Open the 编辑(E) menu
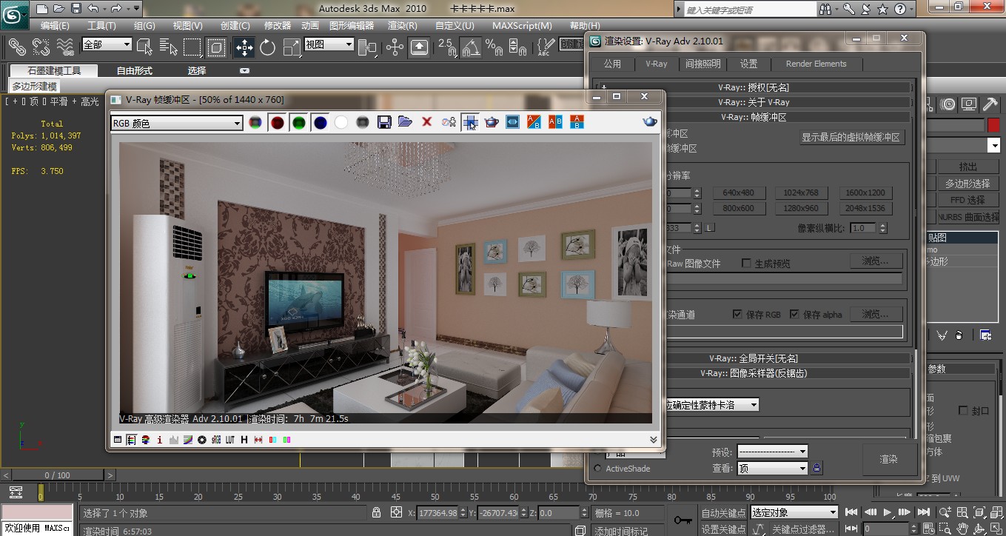This screenshot has width=1006, height=536. pyautogui.click(x=55, y=25)
